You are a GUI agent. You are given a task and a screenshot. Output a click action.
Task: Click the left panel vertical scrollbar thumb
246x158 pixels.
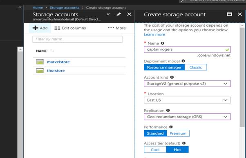(20, 104)
